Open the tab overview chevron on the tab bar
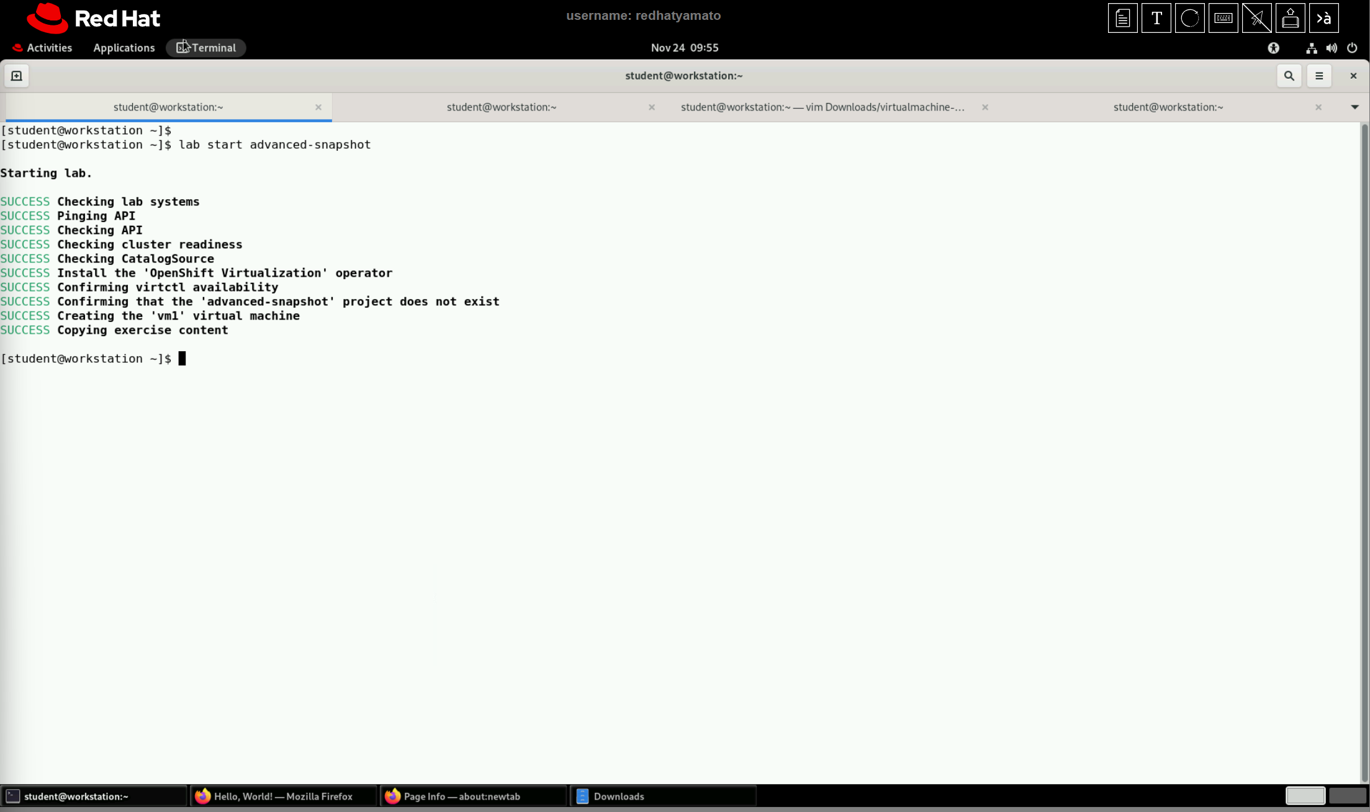 tap(1354, 107)
